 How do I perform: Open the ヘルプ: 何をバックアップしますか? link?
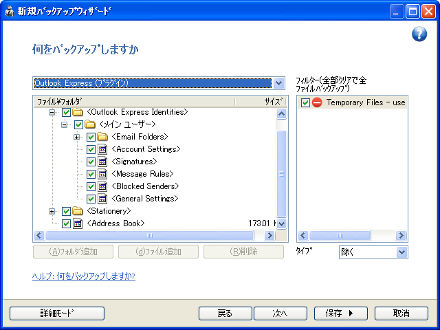point(84,276)
